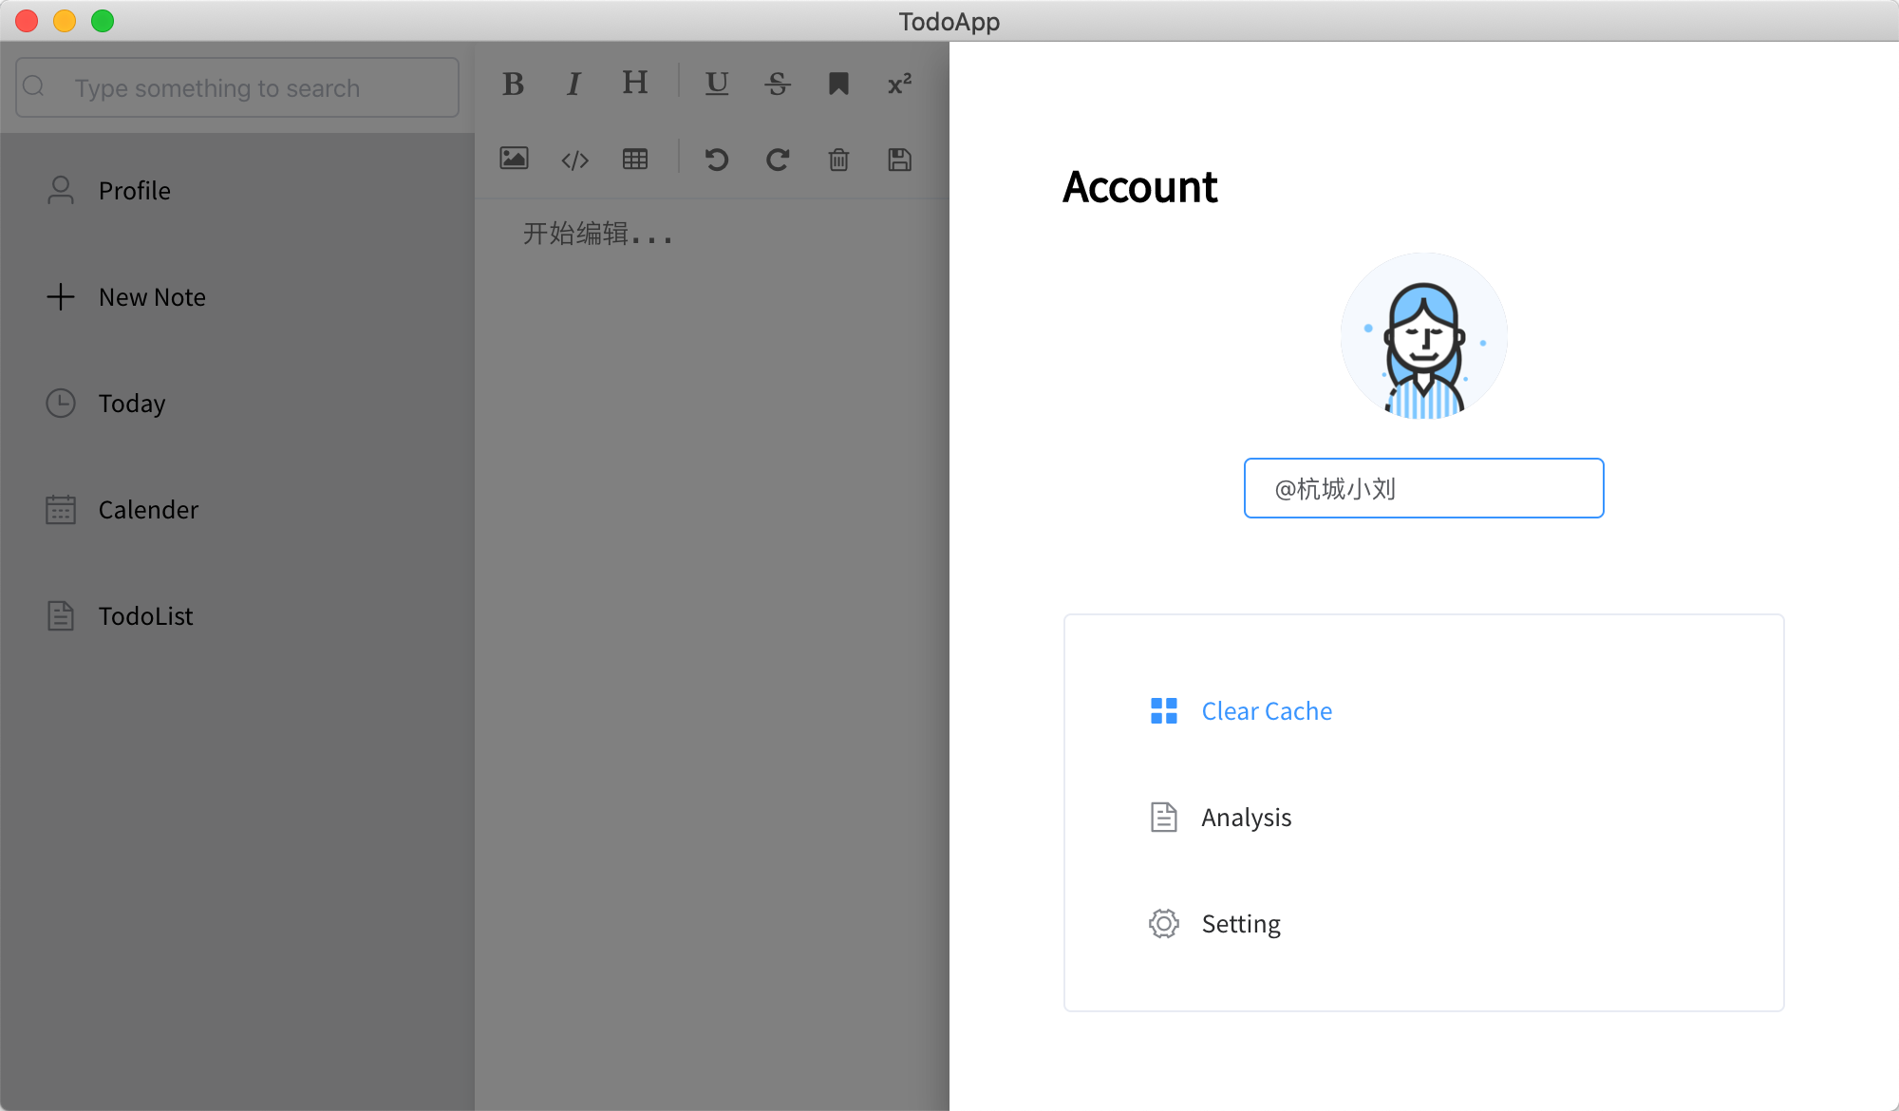Redo the last action
The width and height of the screenshot is (1899, 1111).
778,160
